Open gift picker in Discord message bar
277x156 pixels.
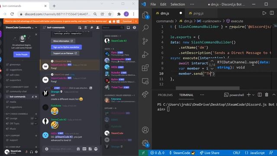point(78,149)
